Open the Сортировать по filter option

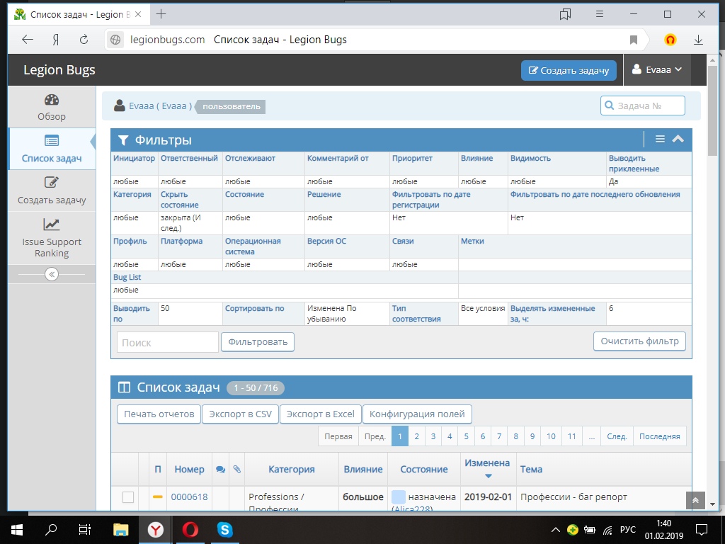tap(254, 309)
